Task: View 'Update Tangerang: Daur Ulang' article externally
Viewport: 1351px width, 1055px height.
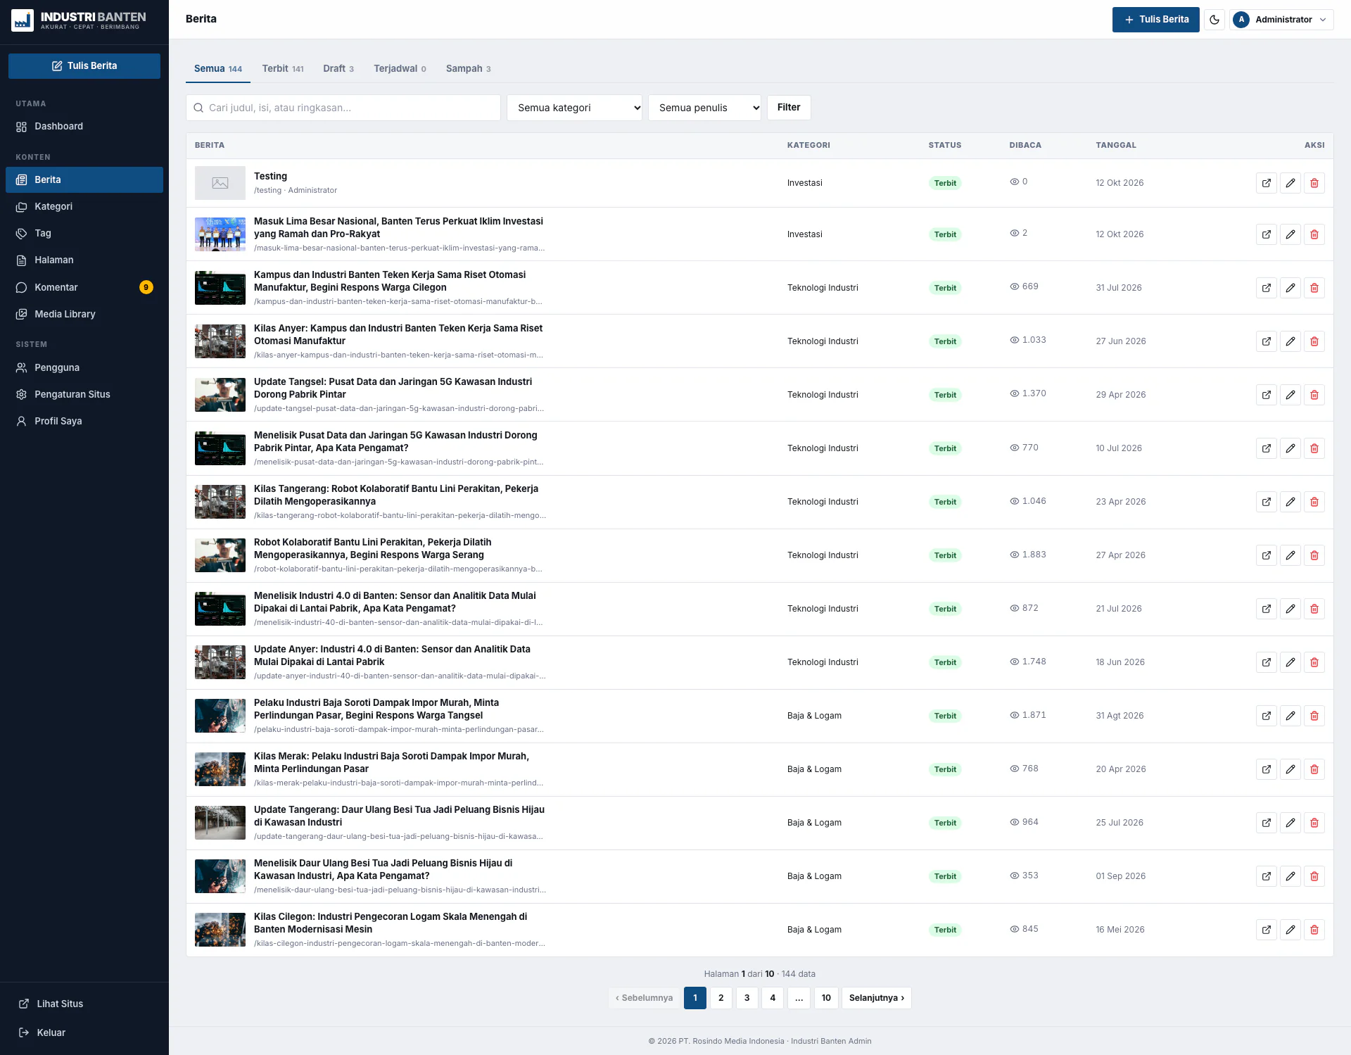Action: pos(1267,823)
